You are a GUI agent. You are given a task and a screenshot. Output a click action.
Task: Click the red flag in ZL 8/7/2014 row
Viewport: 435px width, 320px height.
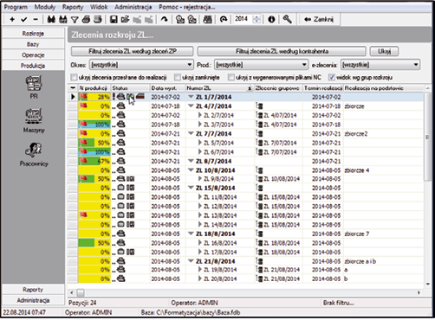83,161
